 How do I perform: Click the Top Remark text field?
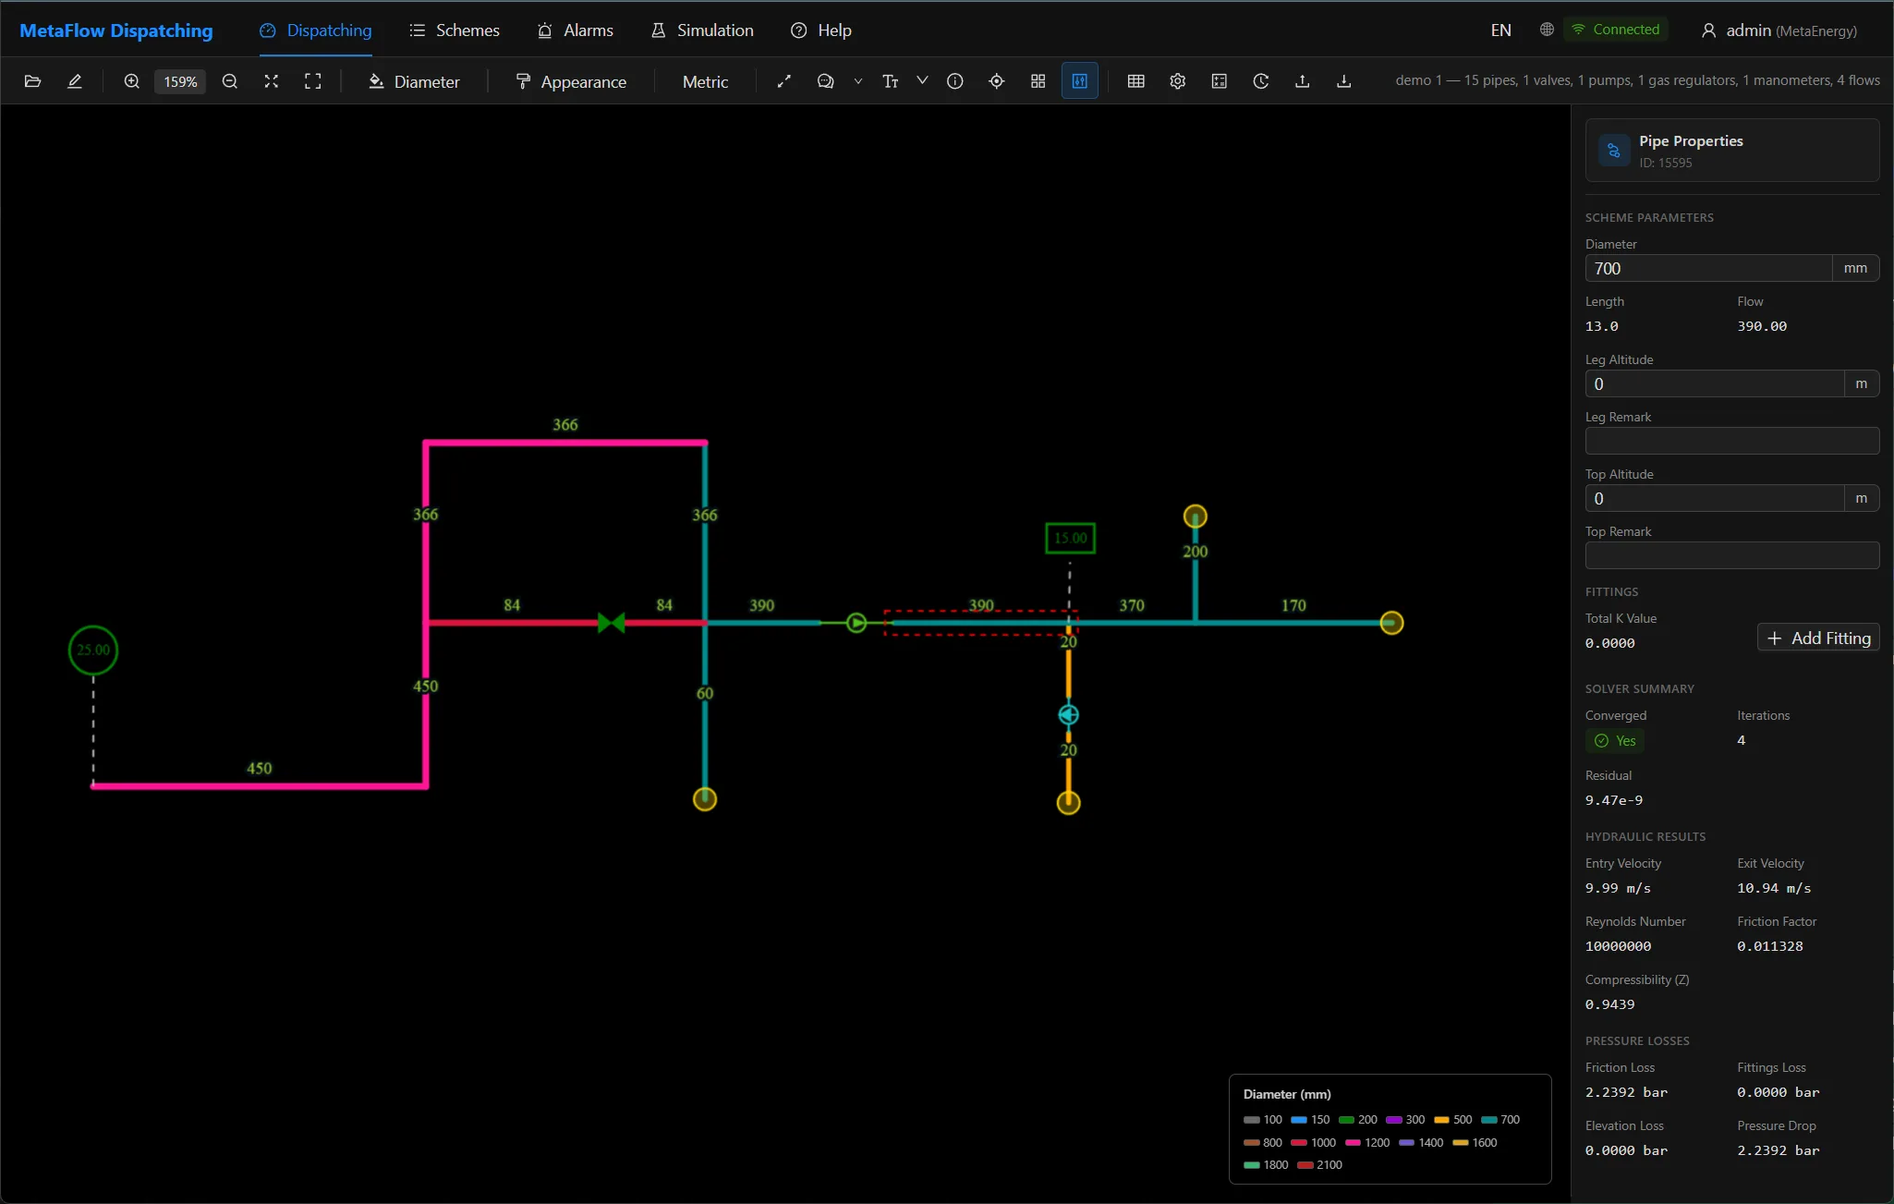tap(1732, 555)
